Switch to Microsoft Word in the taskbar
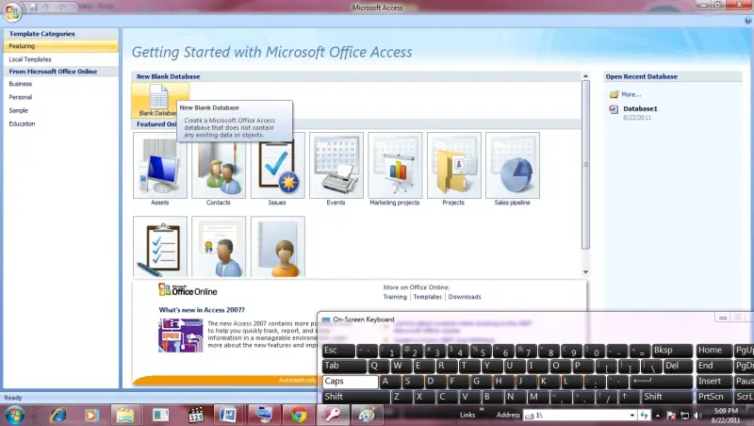This screenshot has height=426, width=754. pos(228,415)
